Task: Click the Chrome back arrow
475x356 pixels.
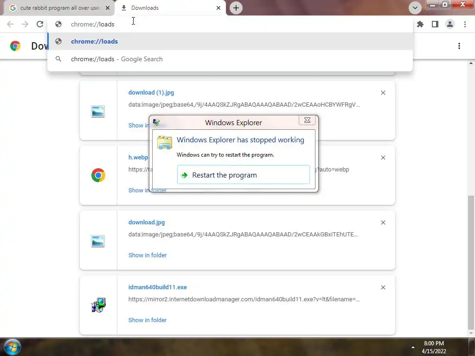Action: 10,24
